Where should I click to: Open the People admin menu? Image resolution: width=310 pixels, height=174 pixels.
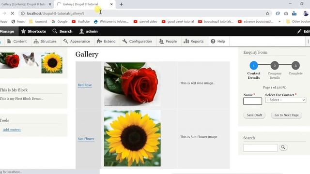(168, 41)
